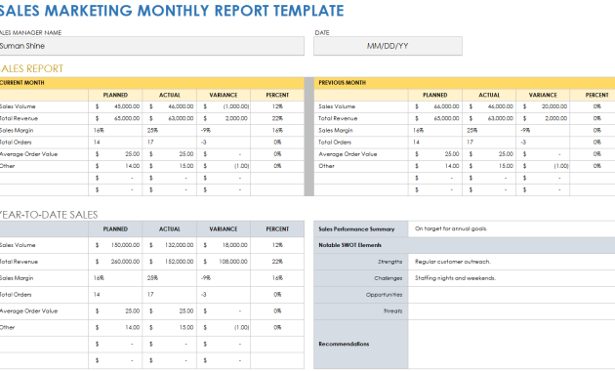This screenshot has height=371, width=615.
Task: Select the Average Order Value label in Previous Month
Action: (348, 154)
